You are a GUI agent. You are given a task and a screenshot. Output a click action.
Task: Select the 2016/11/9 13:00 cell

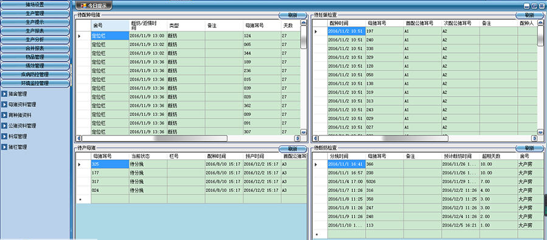(x=148, y=36)
